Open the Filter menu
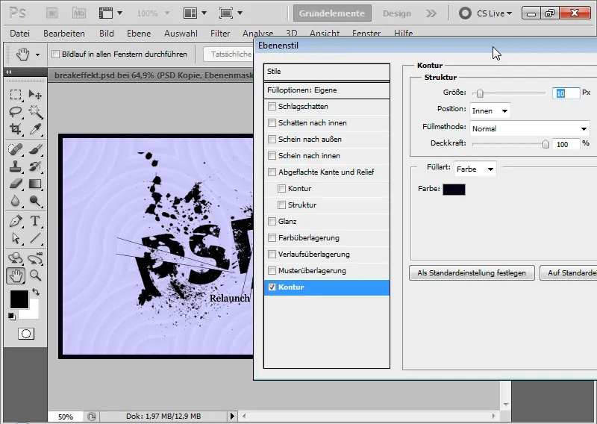The height and width of the screenshot is (424, 597). click(220, 34)
